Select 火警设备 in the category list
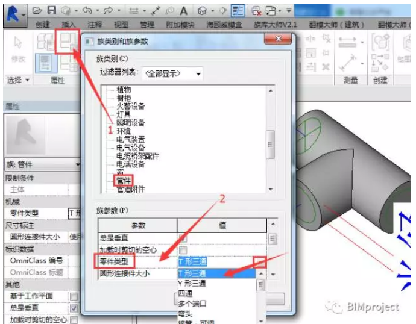This screenshot has width=416, height=324. click(x=131, y=106)
